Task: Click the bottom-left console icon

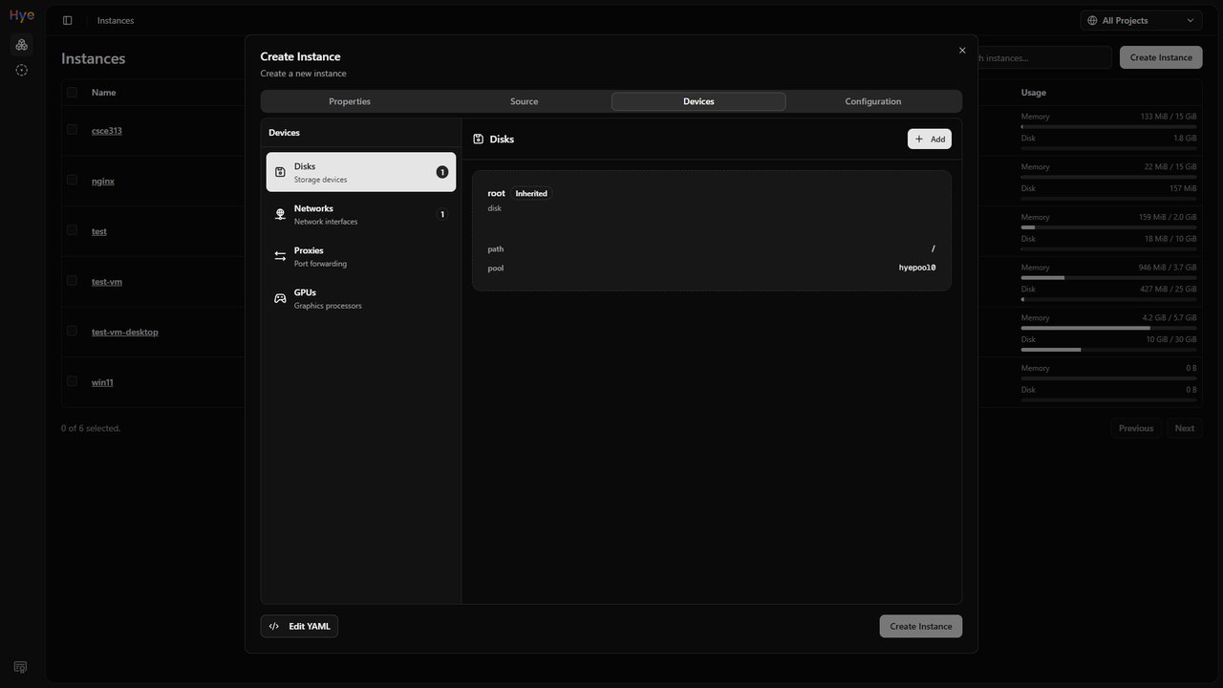Action: (21, 667)
